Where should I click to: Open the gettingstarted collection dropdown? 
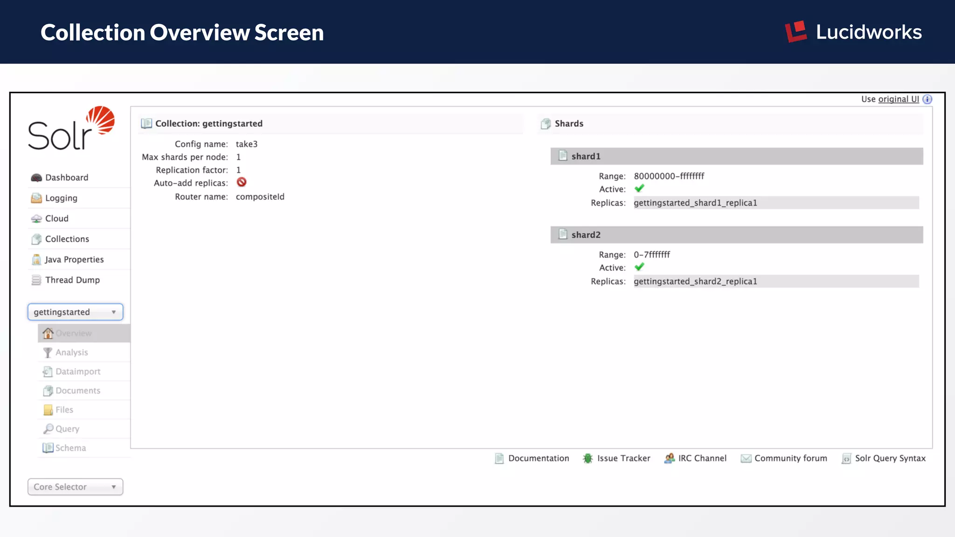76,312
